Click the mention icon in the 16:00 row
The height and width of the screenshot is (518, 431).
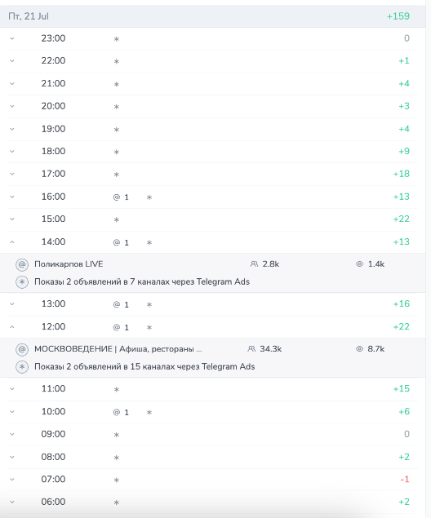click(x=117, y=197)
